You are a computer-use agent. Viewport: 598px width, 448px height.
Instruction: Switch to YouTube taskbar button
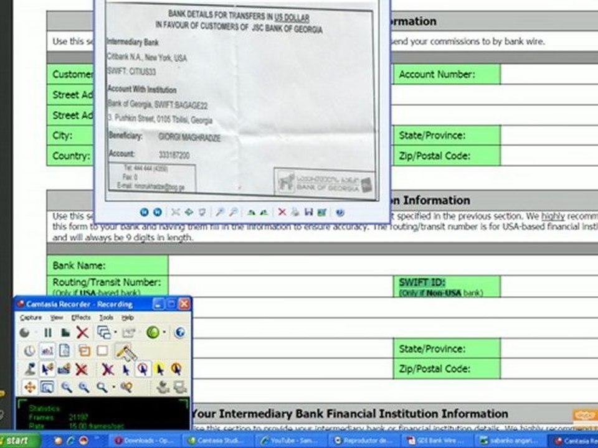pos(292,441)
